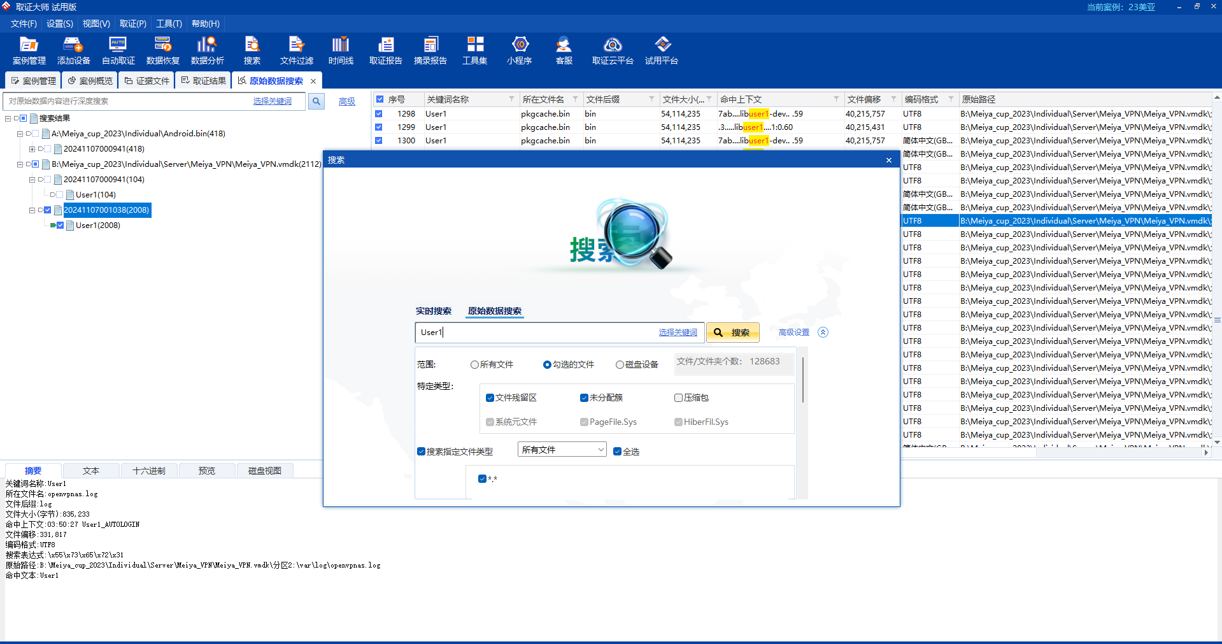Open the 工具集 toolbox icon

click(x=474, y=50)
